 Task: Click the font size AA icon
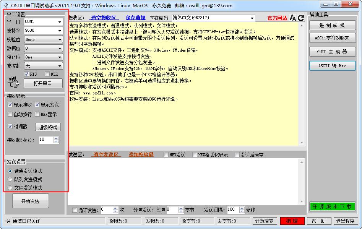pos(293,18)
